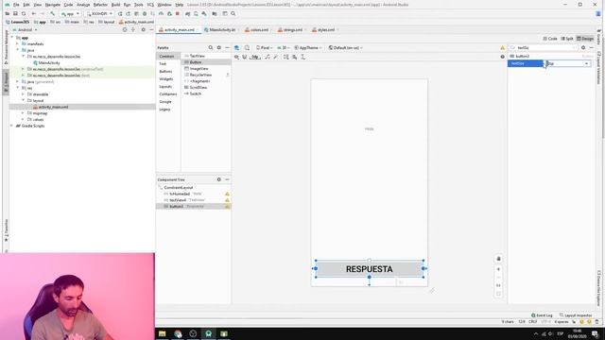Click the Palette search magnifier icon

(211, 48)
